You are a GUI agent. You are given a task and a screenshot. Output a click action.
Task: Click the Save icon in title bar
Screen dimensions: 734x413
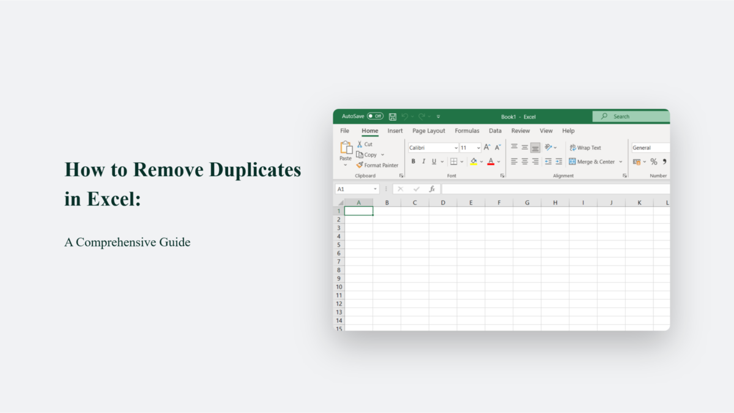pos(393,116)
